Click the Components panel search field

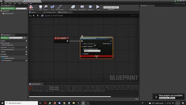[x=21, y=8]
